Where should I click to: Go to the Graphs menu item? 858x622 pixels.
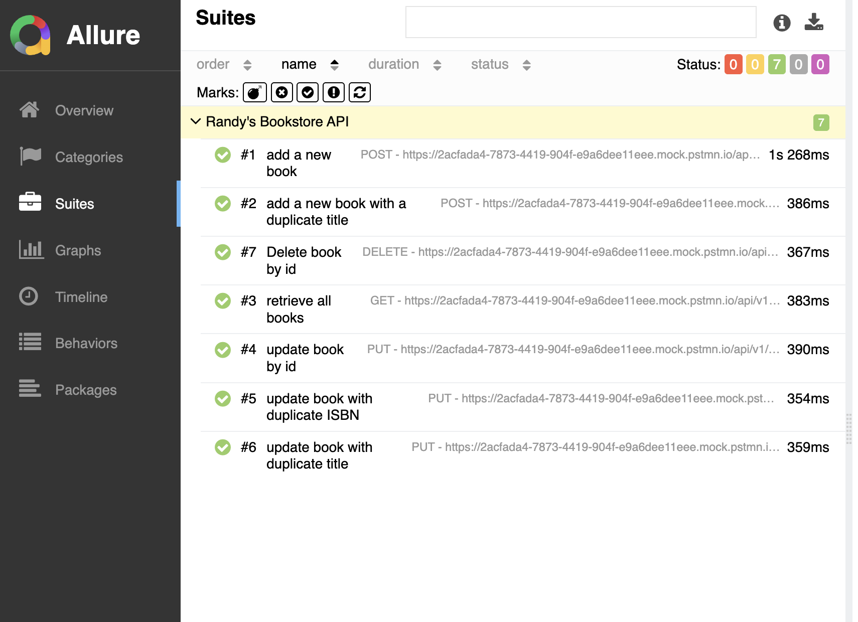coord(78,250)
